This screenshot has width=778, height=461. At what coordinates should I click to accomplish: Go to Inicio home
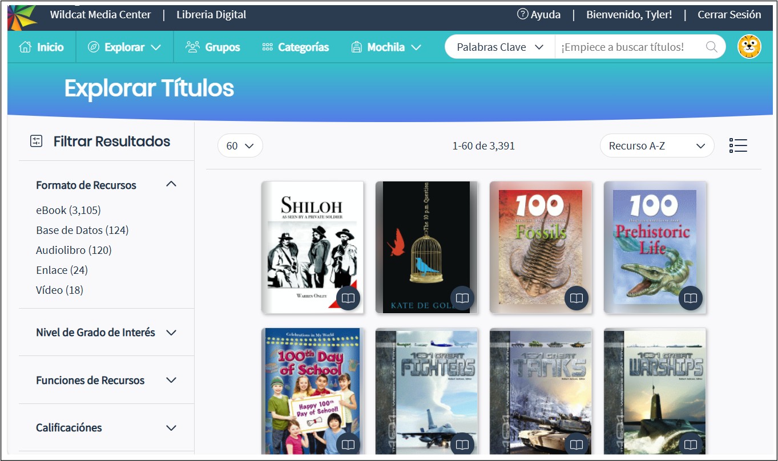(42, 47)
